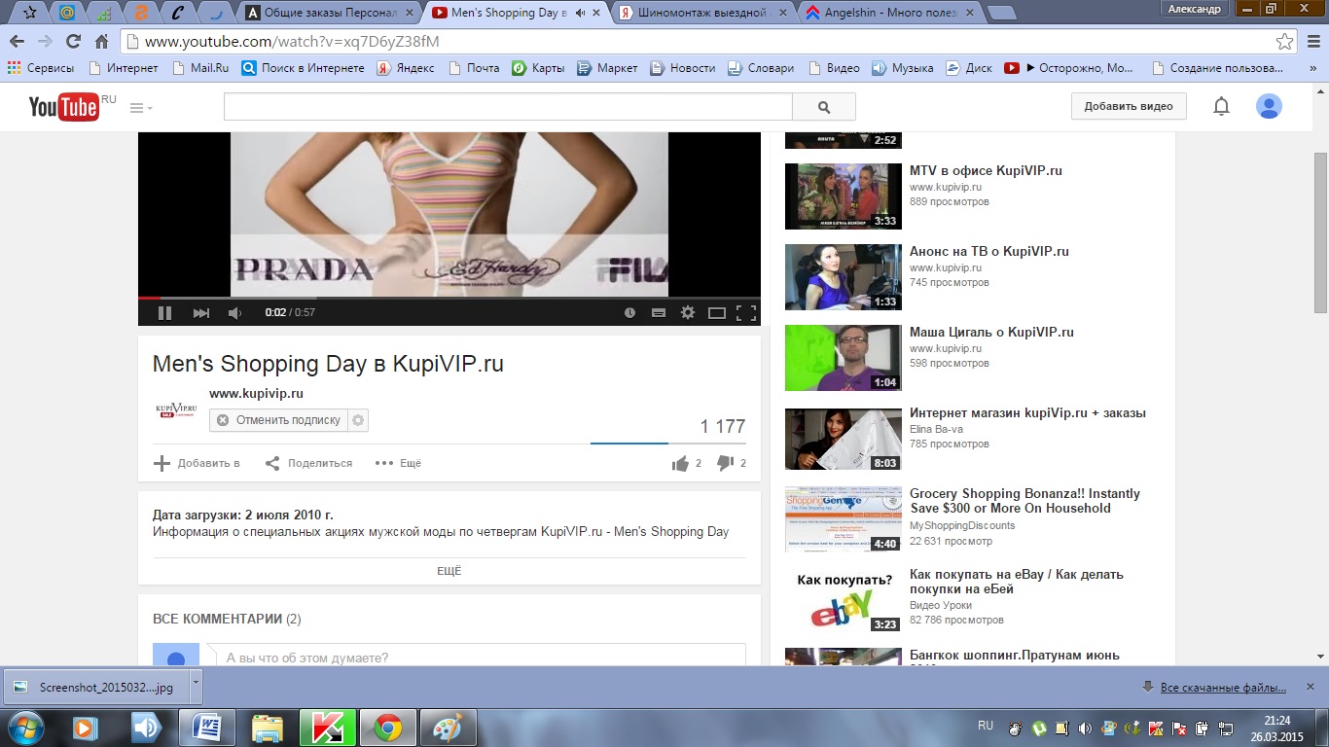The height and width of the screenshot is (747, 1329).
Task: Open the Сервисы bookmark
Action: pos(40,68)
